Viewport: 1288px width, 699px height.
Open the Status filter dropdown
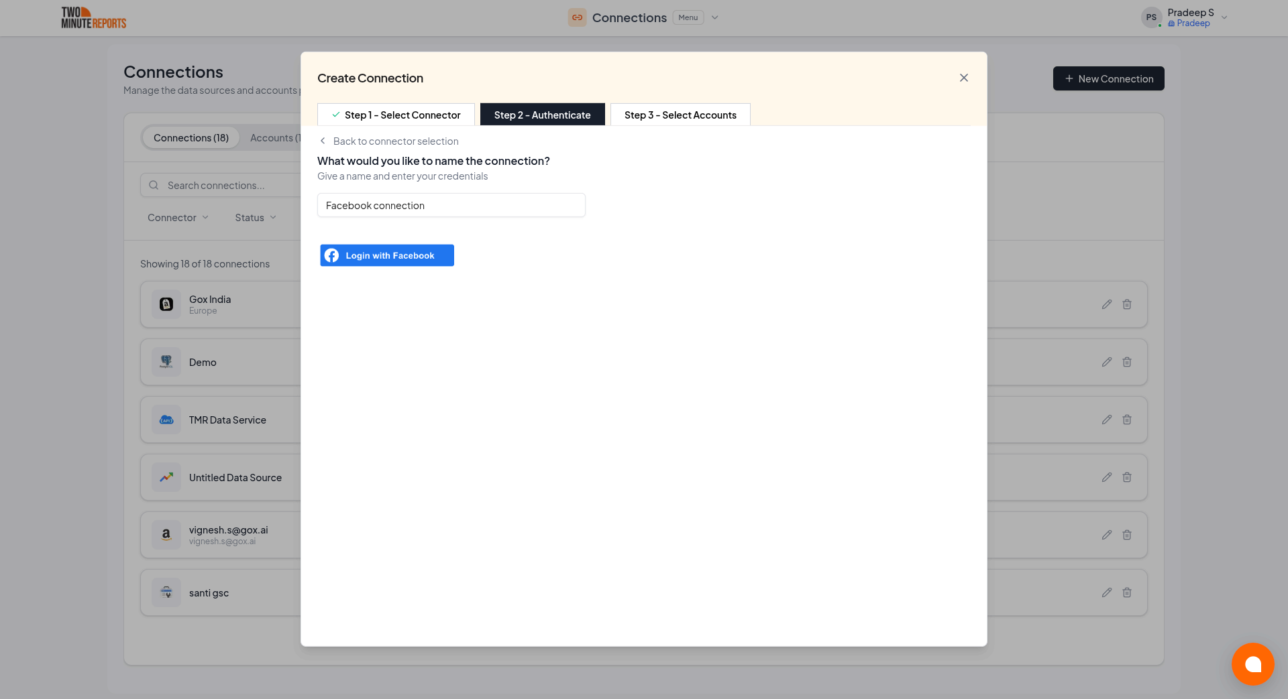tap(256, 218)
